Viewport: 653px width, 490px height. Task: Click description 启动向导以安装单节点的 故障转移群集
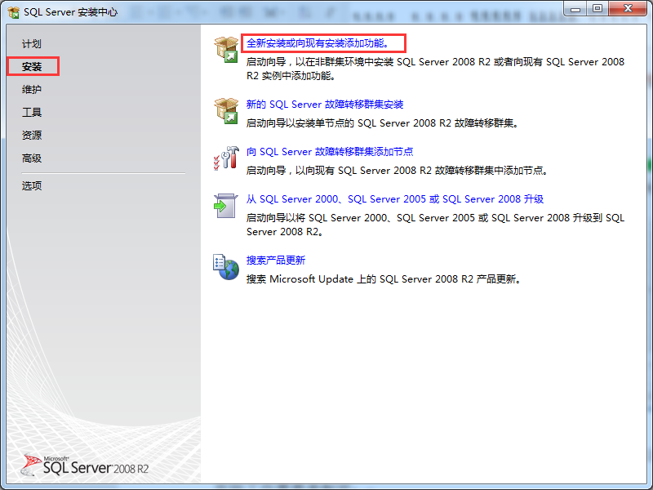tap(382, 123)
